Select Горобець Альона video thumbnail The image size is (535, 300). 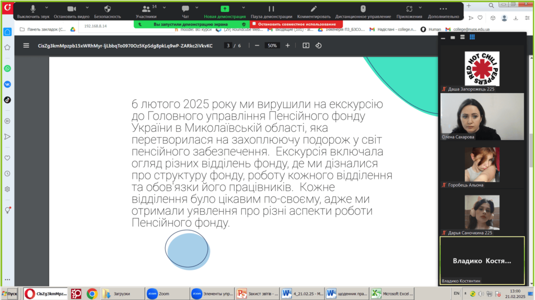click(x=482, y=165)
